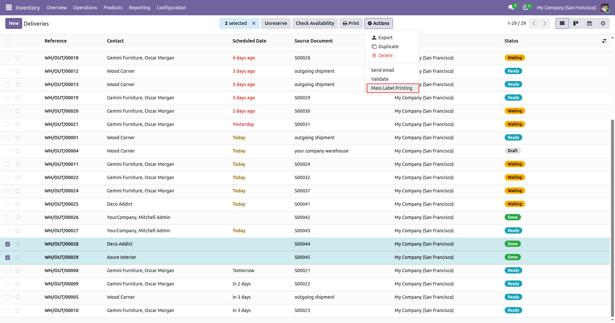Uncheck the WH/OUT/00028 row checkbox
The height and width of the screenshot is (323, 615).
point(8,244)
